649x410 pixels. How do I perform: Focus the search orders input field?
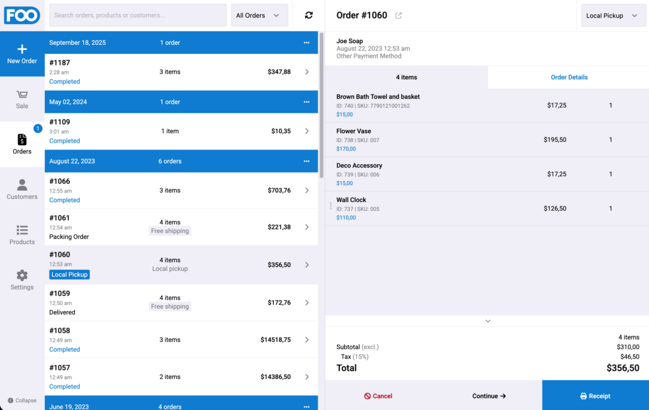click(138, 15)
